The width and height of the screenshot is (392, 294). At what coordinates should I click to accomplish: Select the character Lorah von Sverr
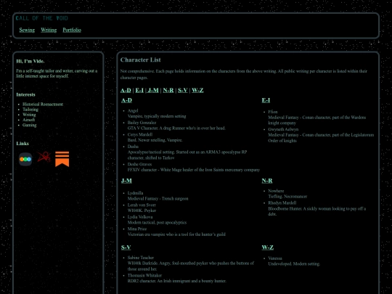(x=142, y=205)
